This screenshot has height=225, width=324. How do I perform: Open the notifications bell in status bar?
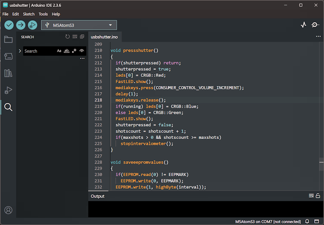point(307,221)
